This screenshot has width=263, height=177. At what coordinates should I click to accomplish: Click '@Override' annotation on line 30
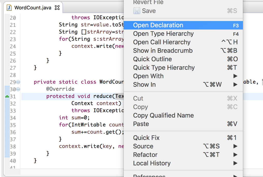60,89
